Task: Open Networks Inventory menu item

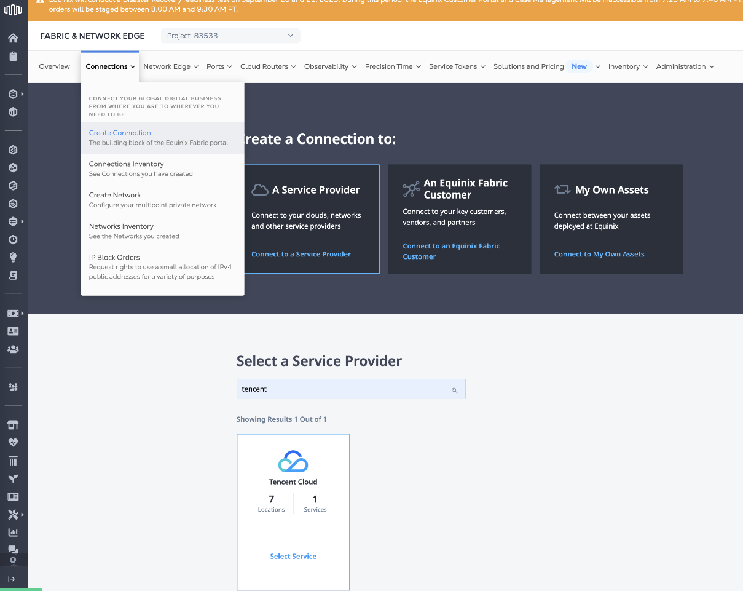Action: [163, 231]
